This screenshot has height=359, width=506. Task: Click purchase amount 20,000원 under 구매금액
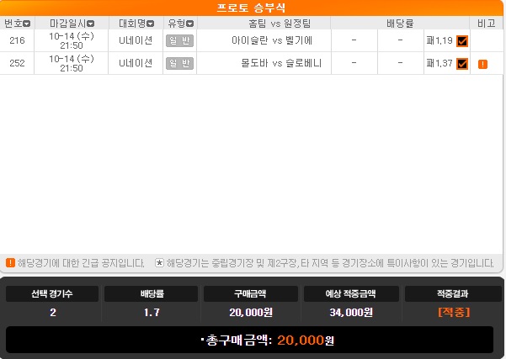click(x=251, y=312)
